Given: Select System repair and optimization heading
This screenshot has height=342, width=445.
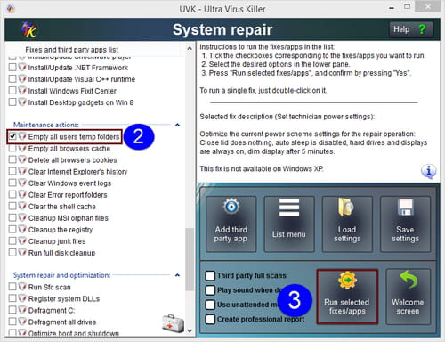Looking at the screenshot, I should (61, 275).
